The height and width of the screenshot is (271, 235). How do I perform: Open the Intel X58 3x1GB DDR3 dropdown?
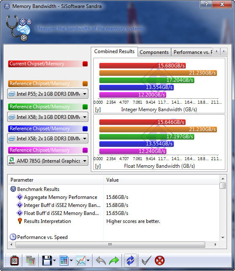click(x=48, y=117)
